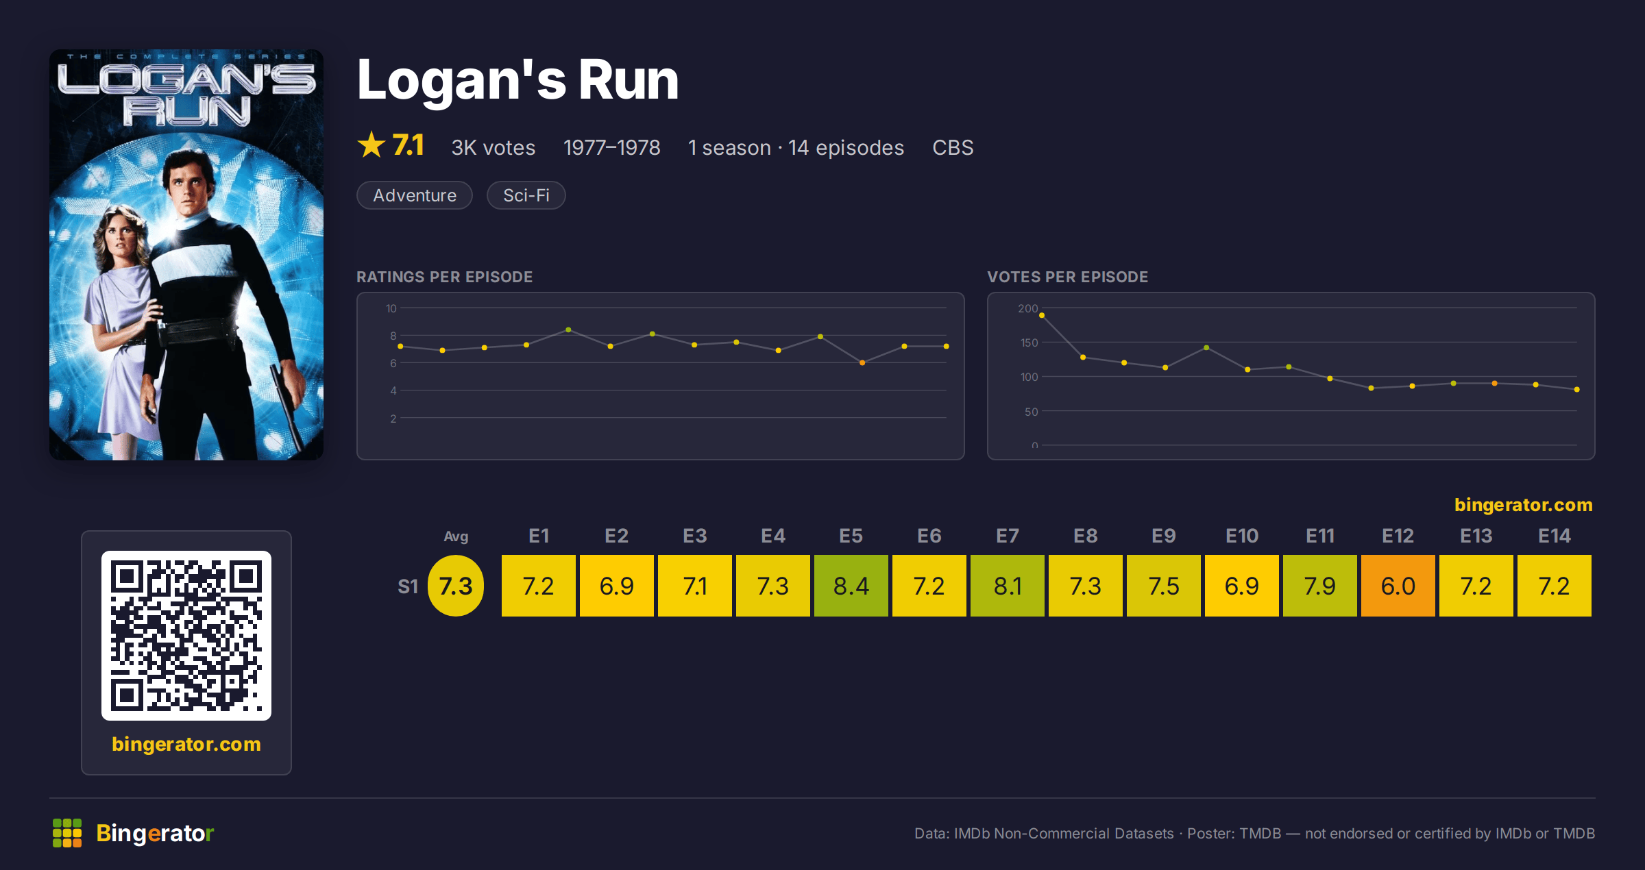Click the first point in the votes chart
Screen dimensions: 1645x870
tap(1042, 315)
